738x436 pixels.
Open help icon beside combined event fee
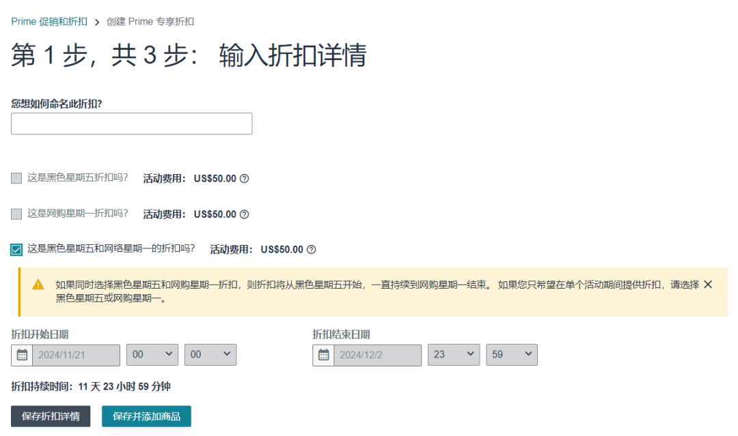point(311,250)
